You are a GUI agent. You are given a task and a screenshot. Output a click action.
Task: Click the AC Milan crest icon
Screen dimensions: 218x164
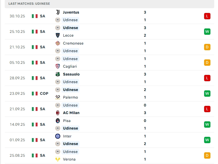coord(58,113)
